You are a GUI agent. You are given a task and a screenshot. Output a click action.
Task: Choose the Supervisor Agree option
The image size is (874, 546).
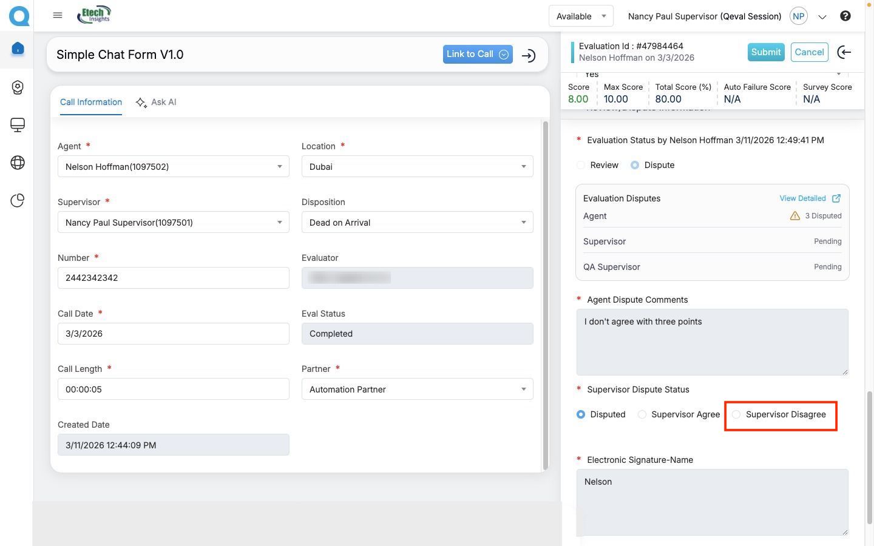click(642, 414)
